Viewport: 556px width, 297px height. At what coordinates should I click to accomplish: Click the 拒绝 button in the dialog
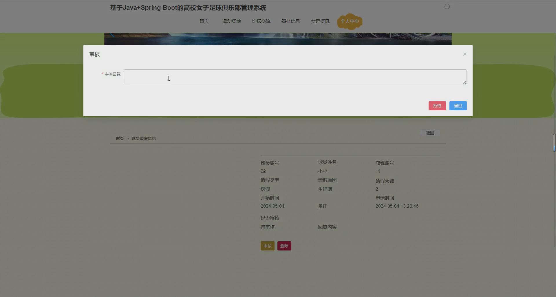[437, 105]
